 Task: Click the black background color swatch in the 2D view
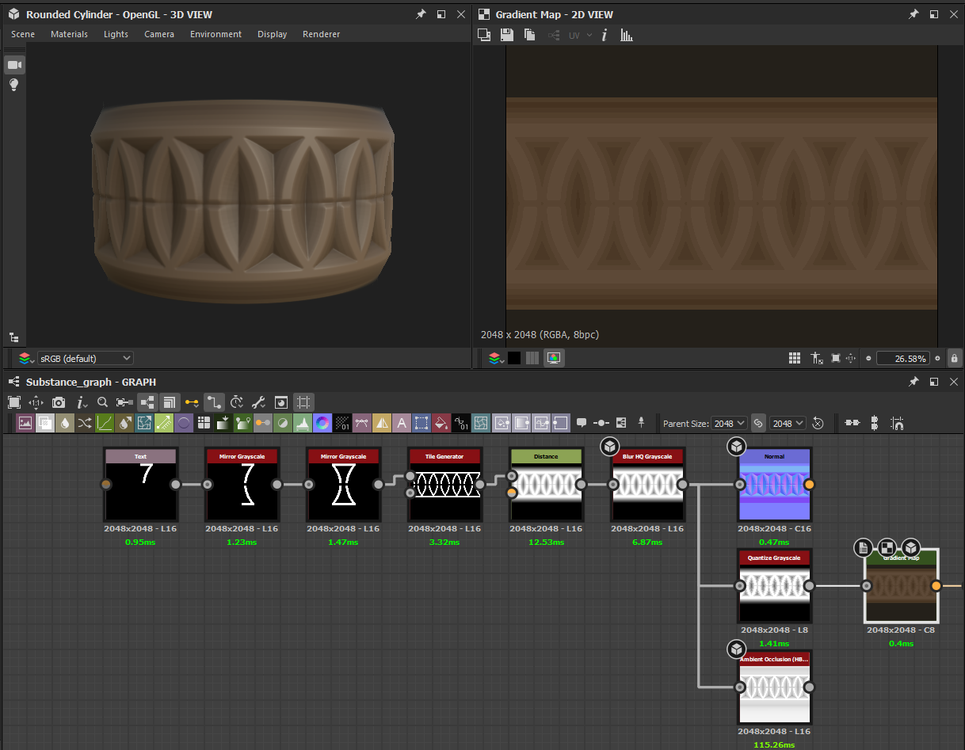[514, 358]
